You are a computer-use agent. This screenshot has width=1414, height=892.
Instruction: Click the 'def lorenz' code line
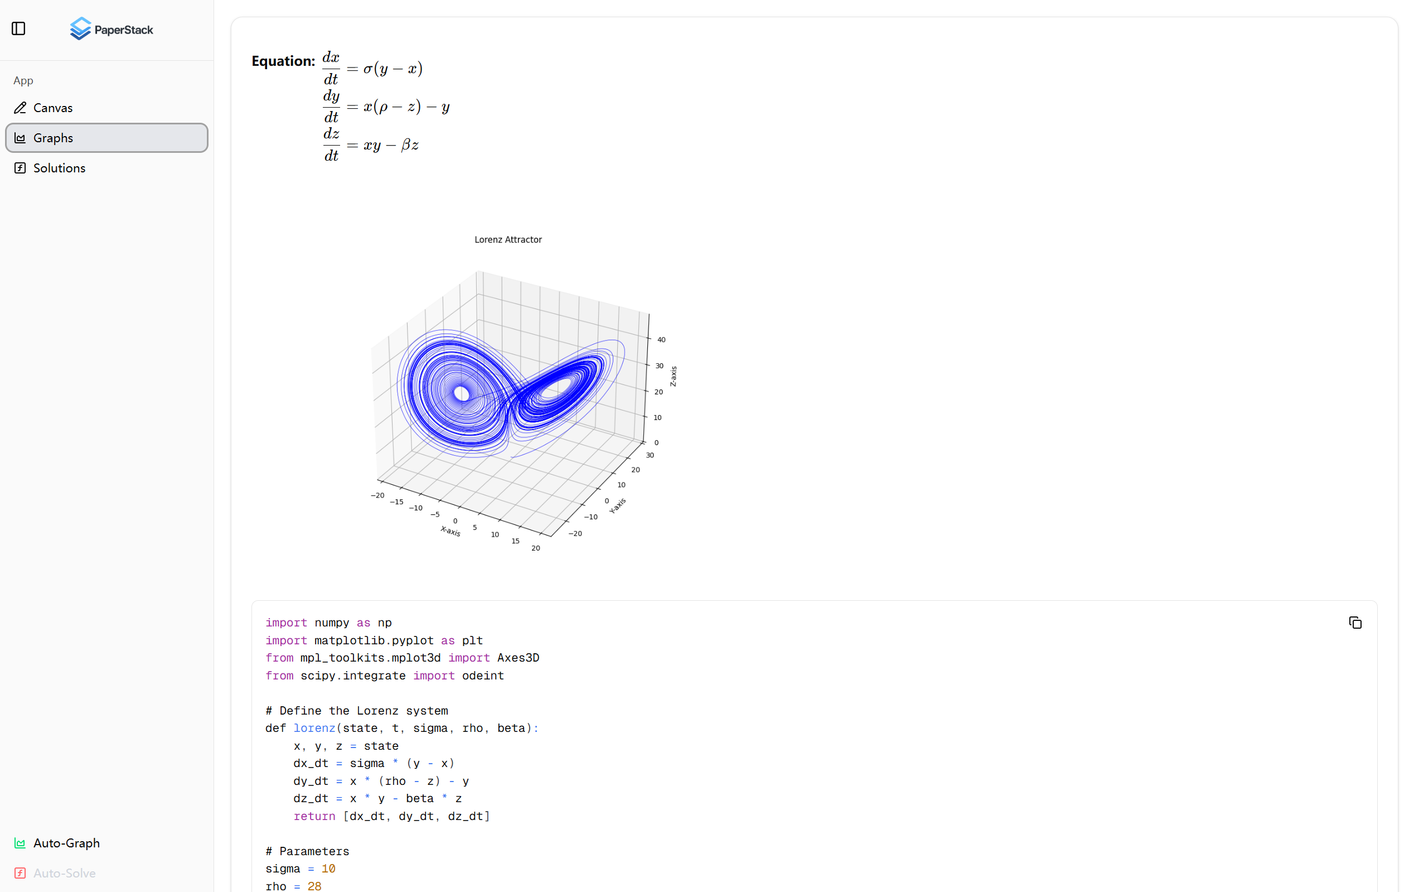tap(401, 728)
